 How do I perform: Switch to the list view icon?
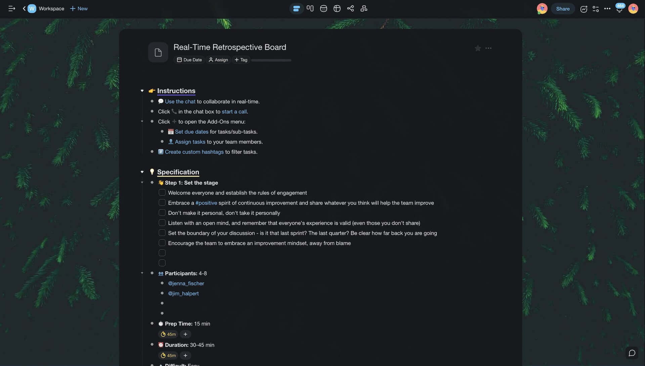(296, 9)
